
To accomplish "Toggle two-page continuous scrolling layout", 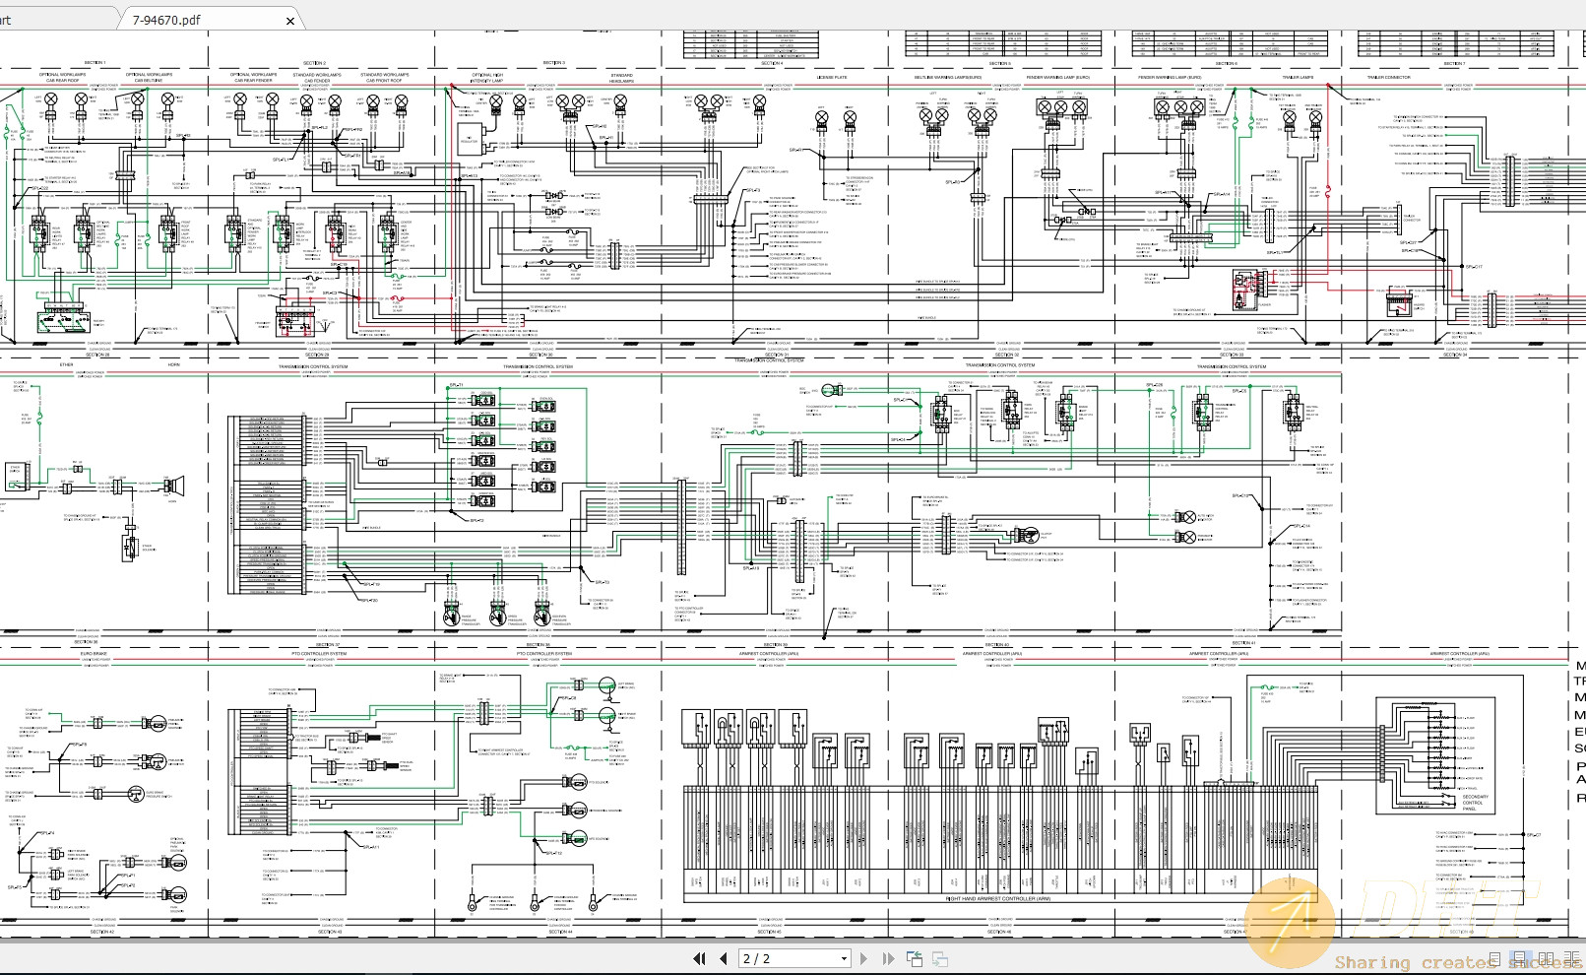I will [x=1573, y=957].
